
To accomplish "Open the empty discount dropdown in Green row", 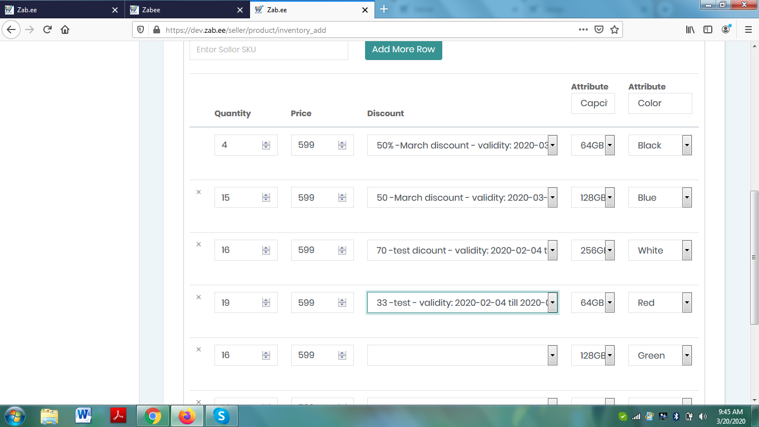I will click(462, 355).
